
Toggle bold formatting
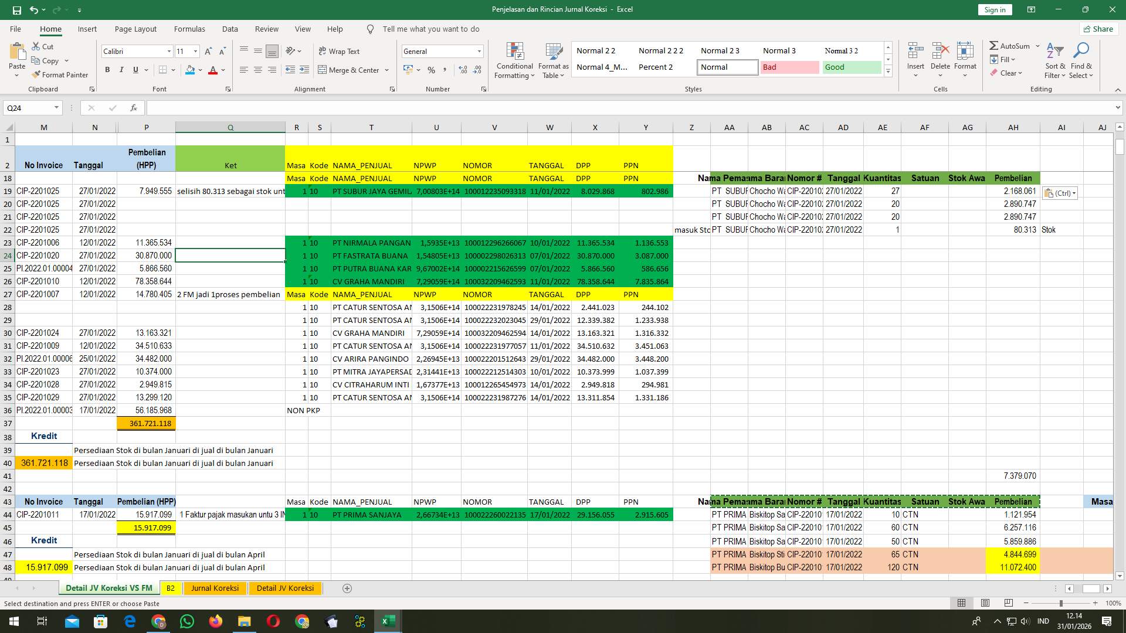click(x=107, y=70)
